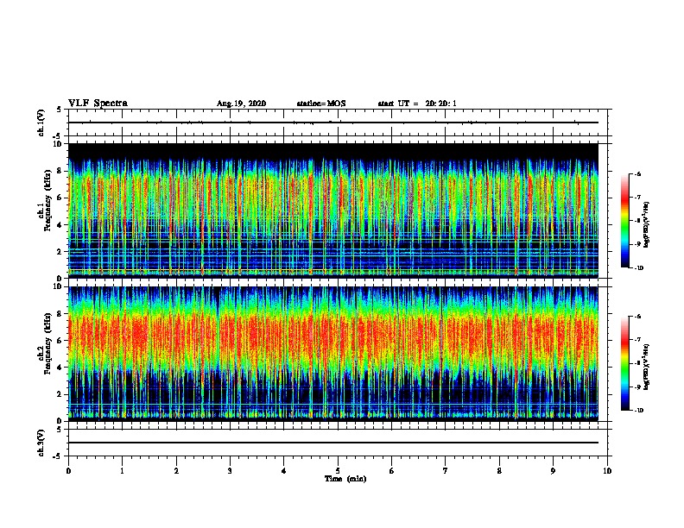Click the "-10" label on ch.2 color bar
Image resolution: width=684 pixels, height=528 pixels.
(x=638, y=411)
